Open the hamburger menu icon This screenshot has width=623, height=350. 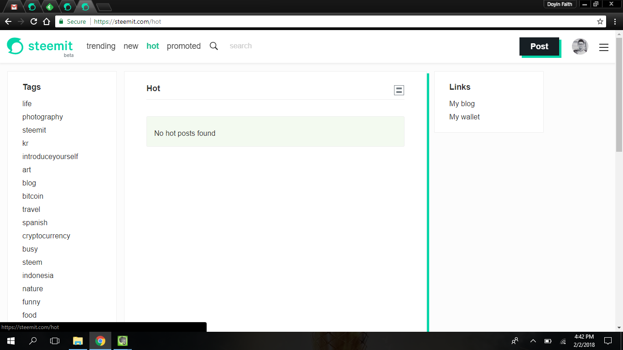pos(604,47)
